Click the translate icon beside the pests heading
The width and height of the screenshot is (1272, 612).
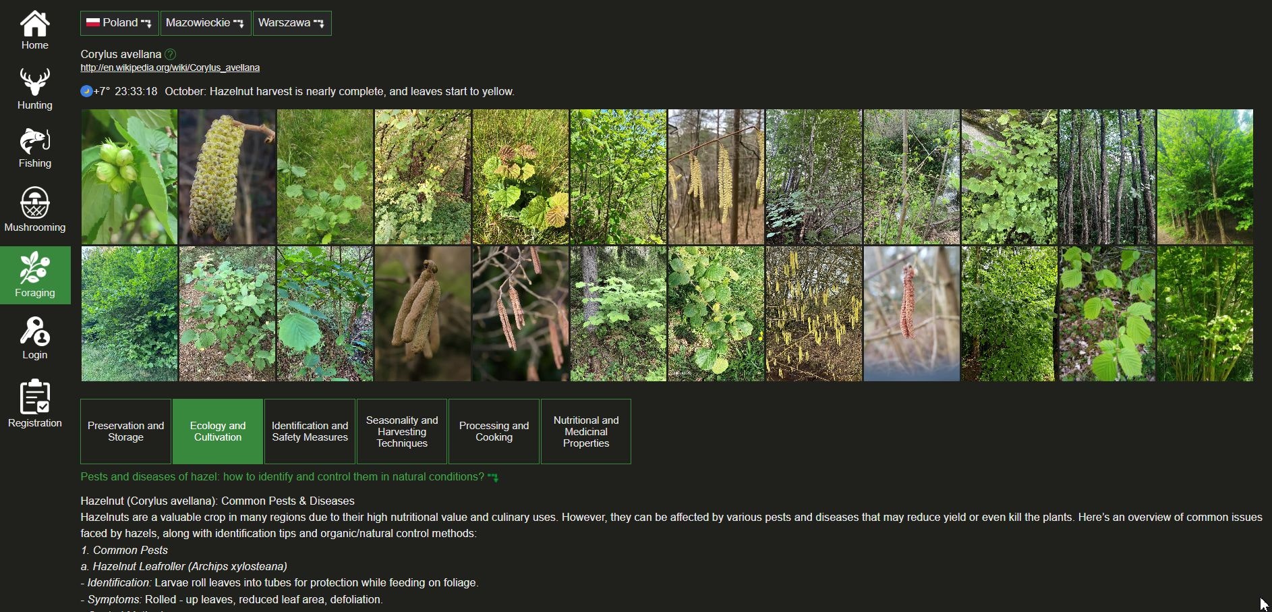coord(493,477)
